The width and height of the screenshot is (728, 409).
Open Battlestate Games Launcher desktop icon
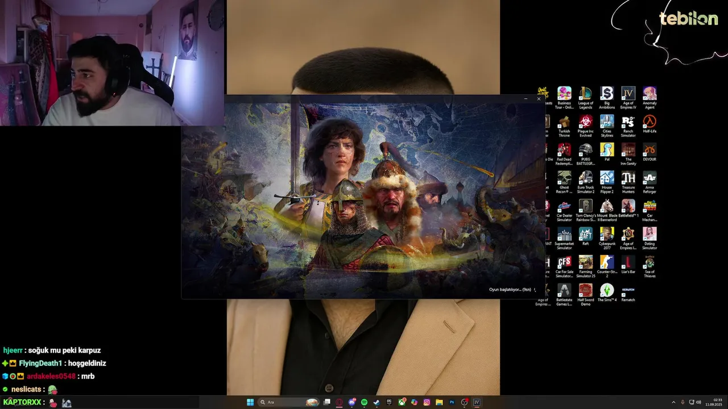click(x=564, y=294)
